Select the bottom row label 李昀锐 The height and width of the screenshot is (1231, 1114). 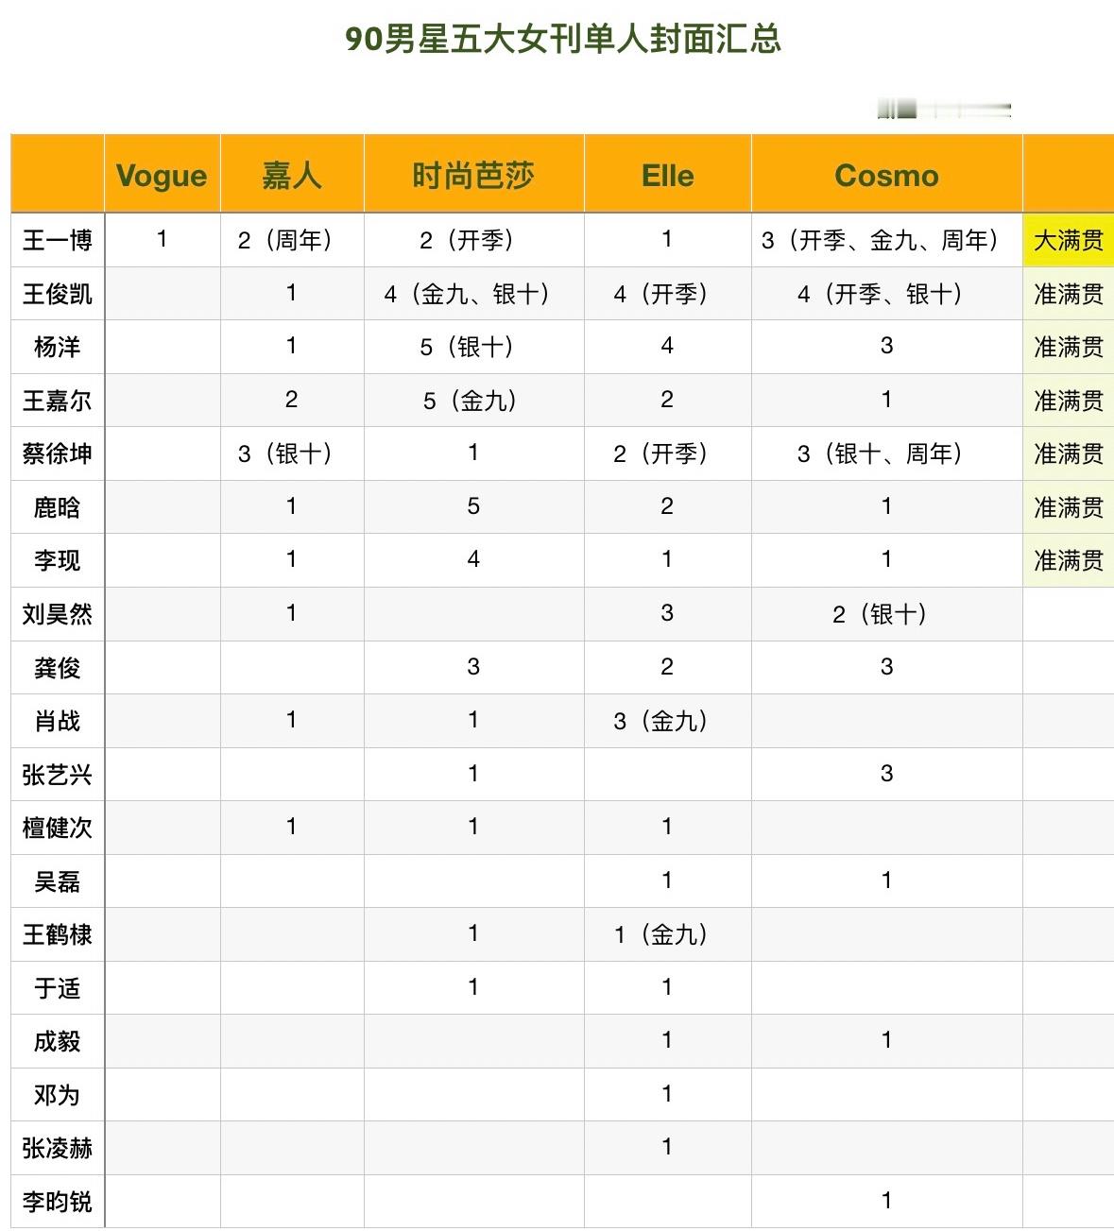[55, 1200]
